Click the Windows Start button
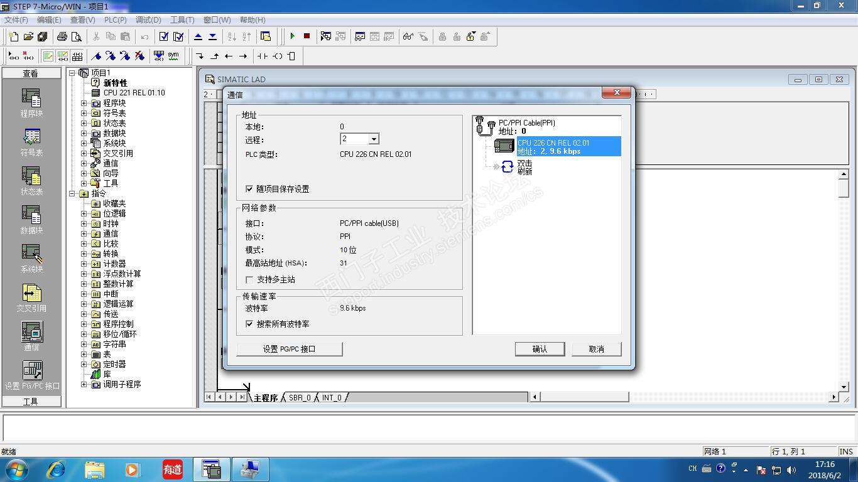 pos(16,469)
